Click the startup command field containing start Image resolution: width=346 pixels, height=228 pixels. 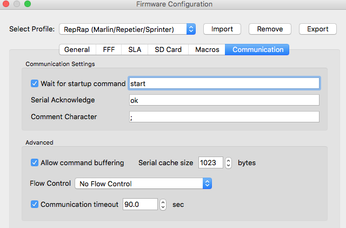(224, 83)
